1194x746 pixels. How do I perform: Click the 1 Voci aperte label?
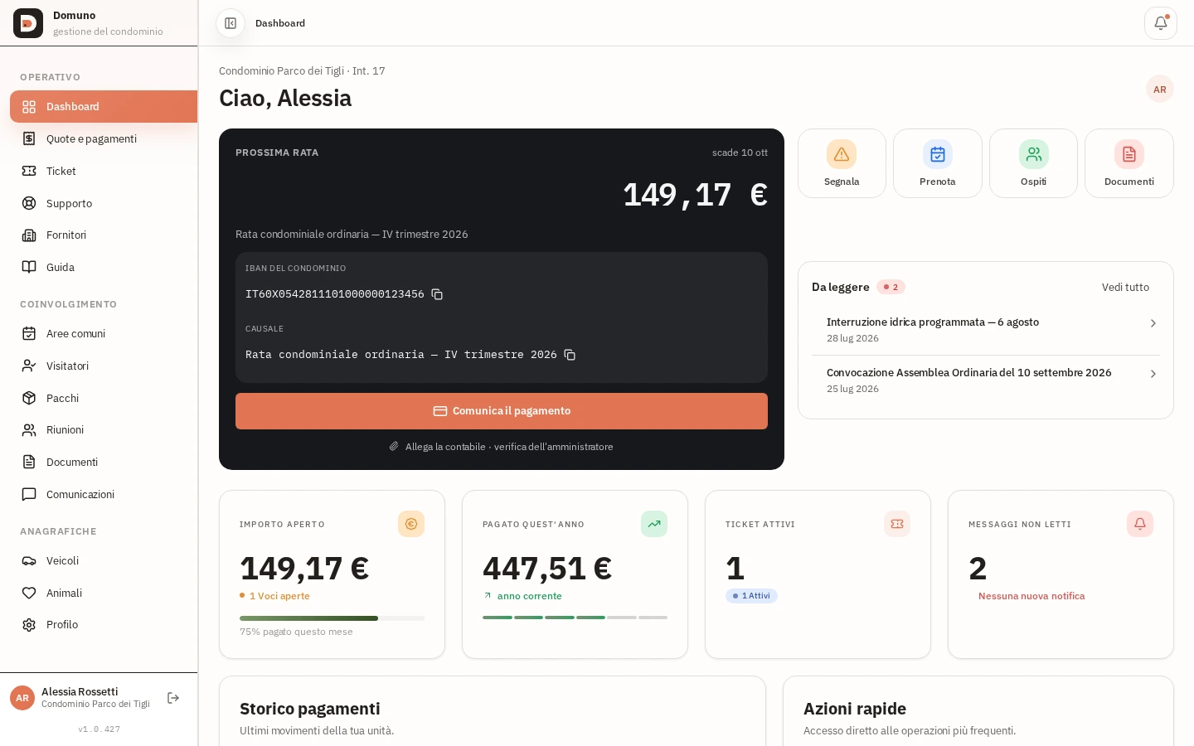tap(279, 596)
